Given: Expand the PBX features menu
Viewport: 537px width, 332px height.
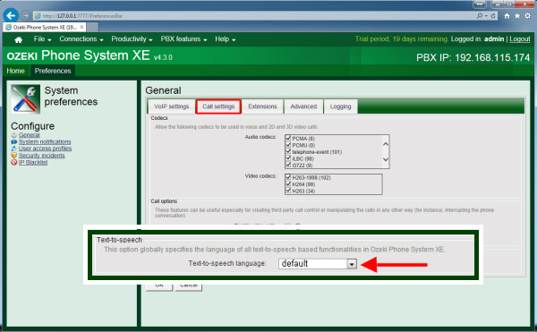Looking at the screenshot, I should point(183,39).
